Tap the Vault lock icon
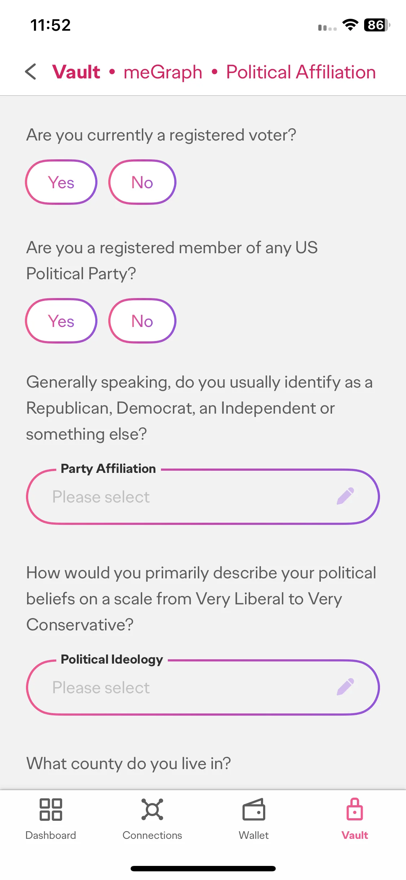 click(x=355, y=809)
